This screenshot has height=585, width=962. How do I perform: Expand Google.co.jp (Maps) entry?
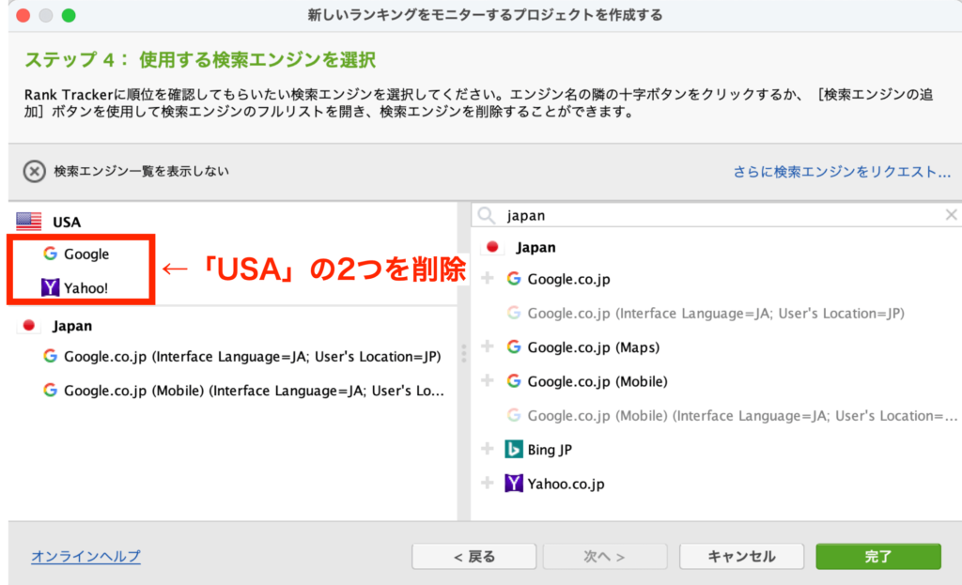pyautogui.click(x=488, y=346)
